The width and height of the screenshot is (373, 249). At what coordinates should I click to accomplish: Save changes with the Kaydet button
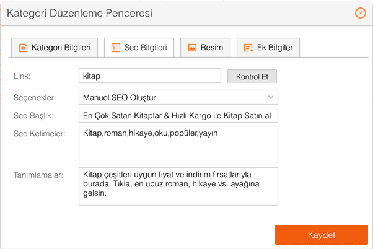point(322,235)
